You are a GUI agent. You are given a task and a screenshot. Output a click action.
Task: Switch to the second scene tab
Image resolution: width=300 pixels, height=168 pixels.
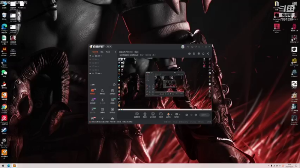tap(102, 52)
